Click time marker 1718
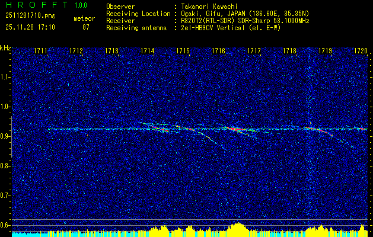The width and height of the screenshot is (373, 237). pyautogui.click(x=289, y=51)
